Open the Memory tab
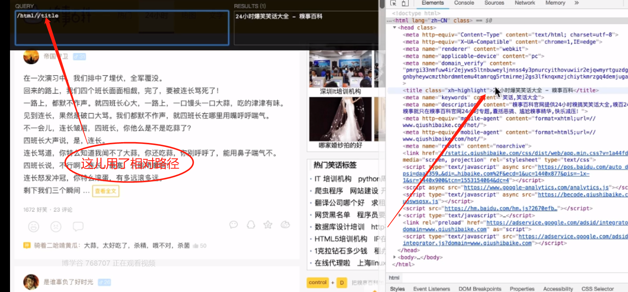Viewport: 628px width, 292px height. 555,3
